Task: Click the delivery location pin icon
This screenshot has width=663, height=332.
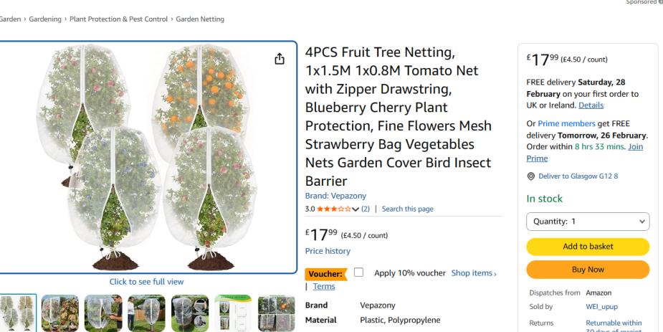Action: 530,176
